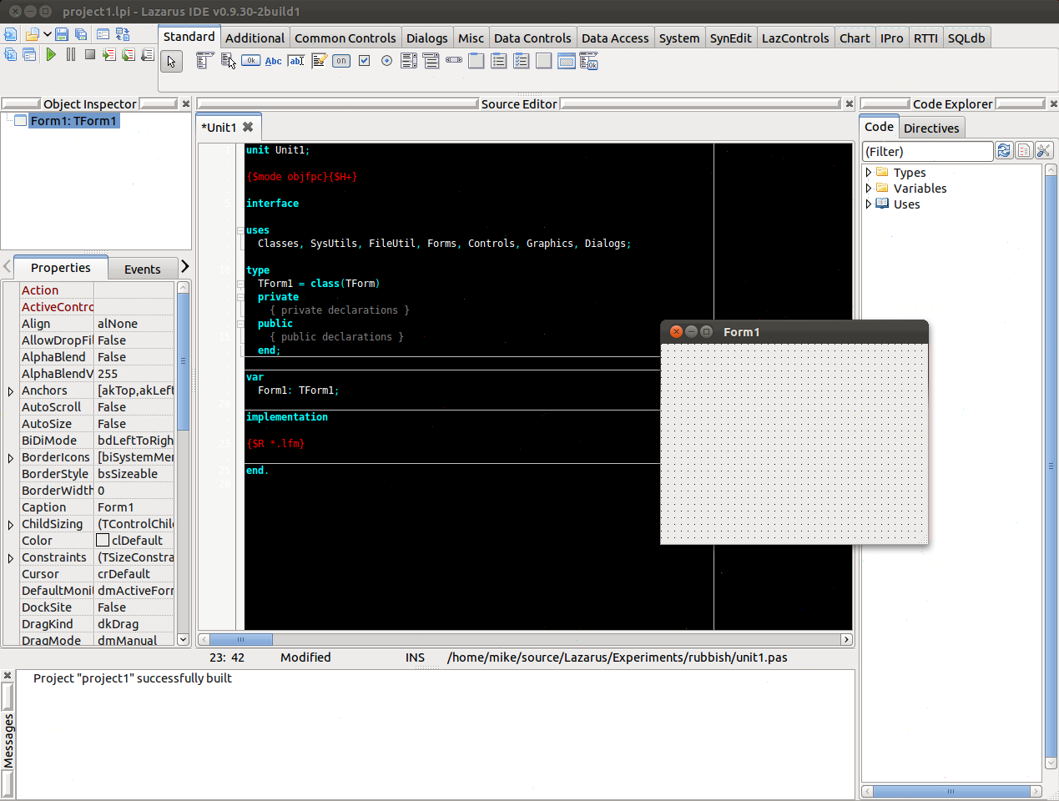Click the source editor horizontal scrollbar

(525, 639)
